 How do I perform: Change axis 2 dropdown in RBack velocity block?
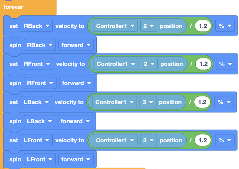pyautogui.click(x=149, y=26)
